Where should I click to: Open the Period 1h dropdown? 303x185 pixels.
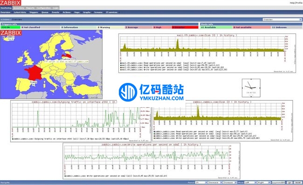(x=201, y=183)
